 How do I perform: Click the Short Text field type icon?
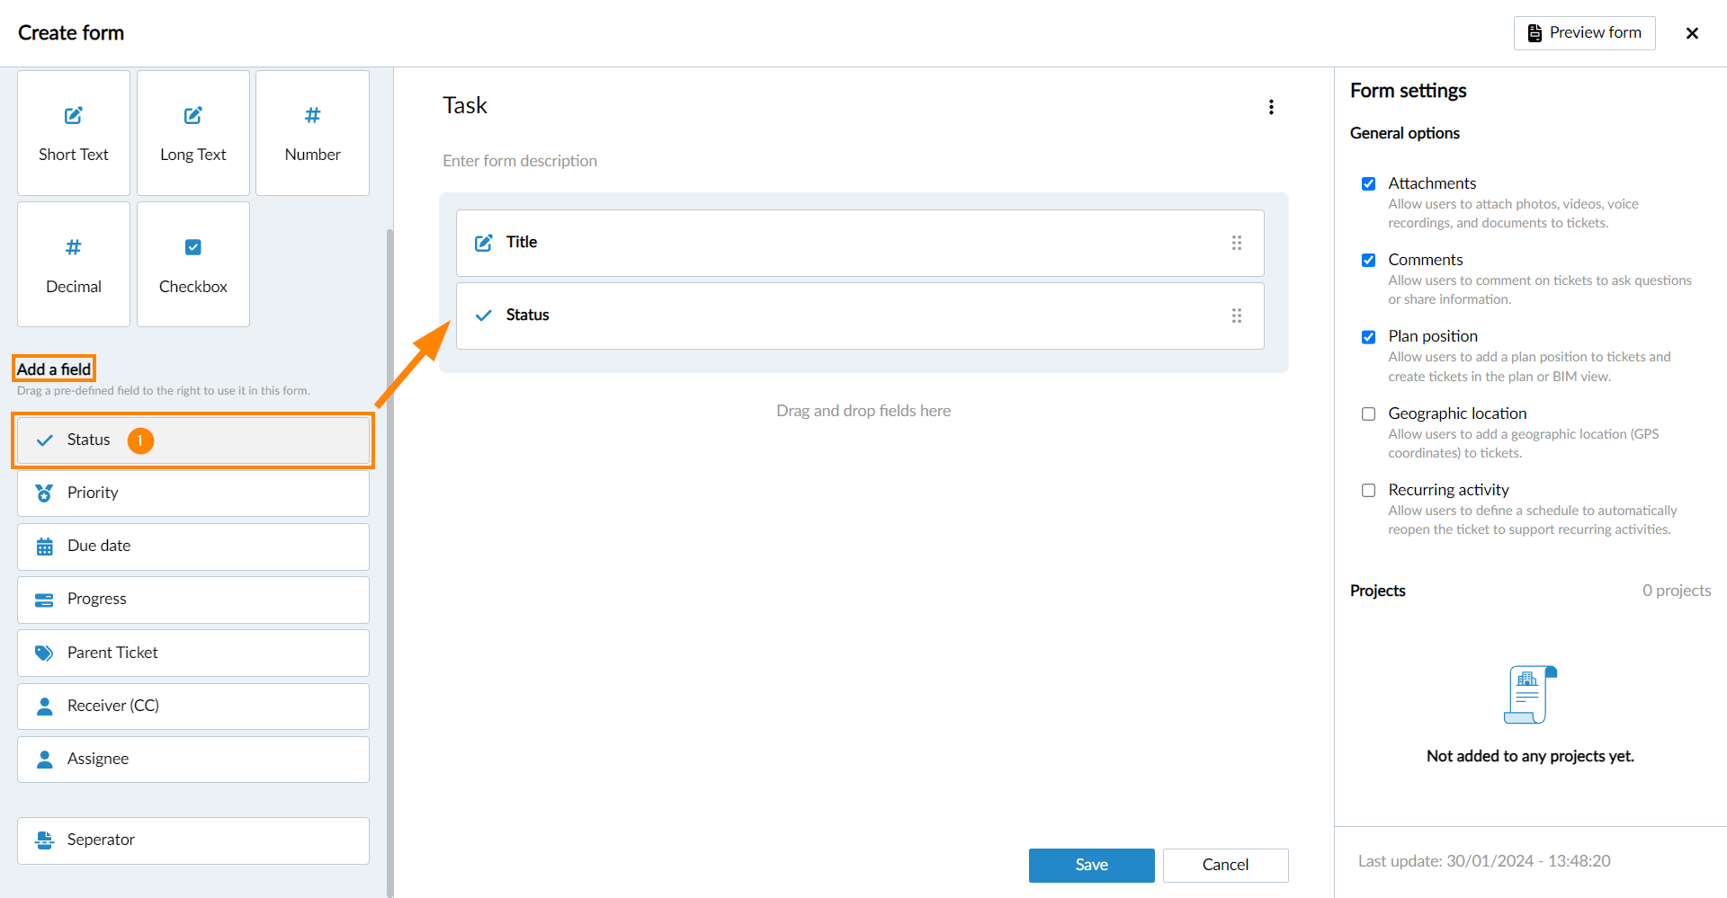(74, 116)
